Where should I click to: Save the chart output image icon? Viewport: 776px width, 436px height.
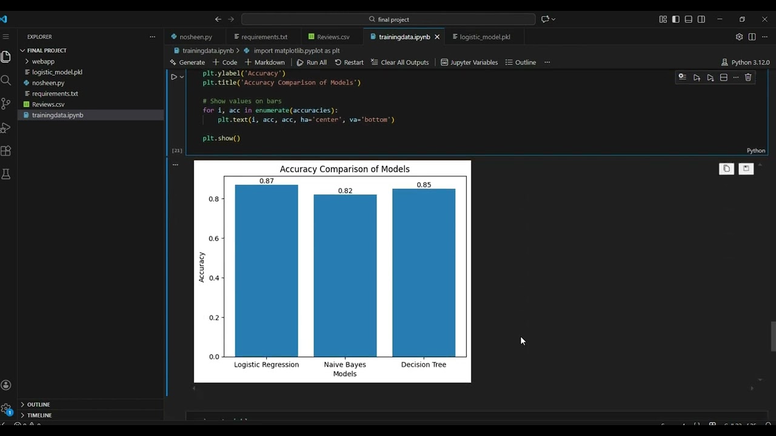[746, 169]
